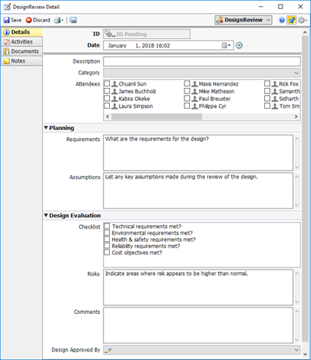Check attendee Chuanli Sun
Image resolution: width=311 pixels, height=360 pixels.
click(107, 84)
